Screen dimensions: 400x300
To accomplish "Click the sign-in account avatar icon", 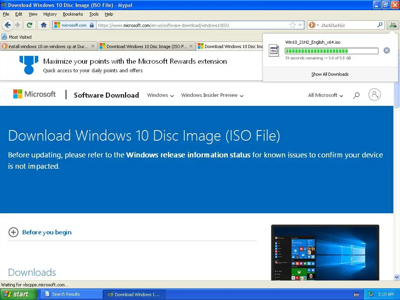I will point(374,95).
